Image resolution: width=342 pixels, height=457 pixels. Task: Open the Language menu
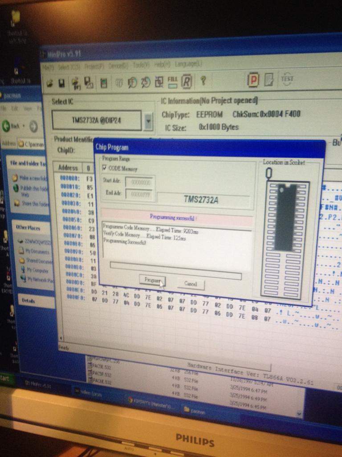tap(188, 64)
